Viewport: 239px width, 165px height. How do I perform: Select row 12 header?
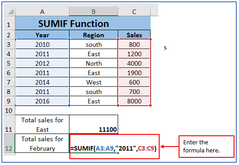(x=9, y=143)
